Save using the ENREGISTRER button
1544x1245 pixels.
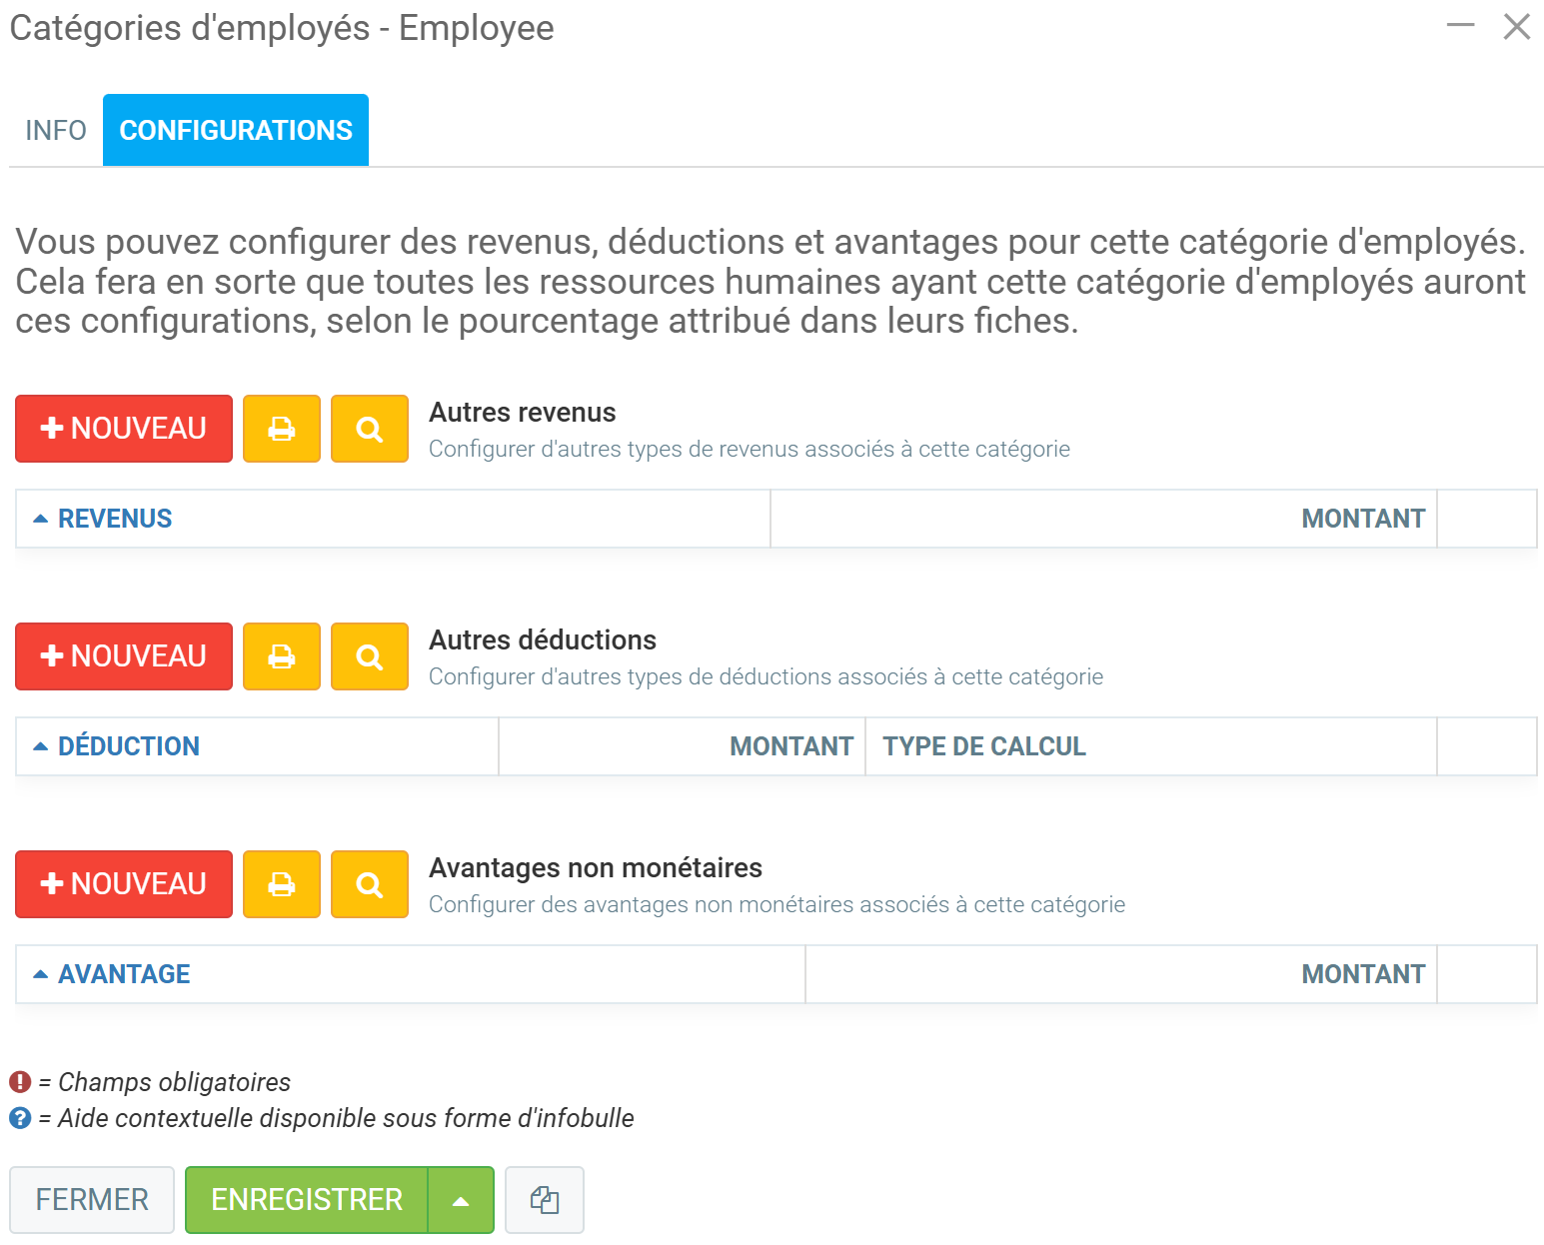[307, 1199]
